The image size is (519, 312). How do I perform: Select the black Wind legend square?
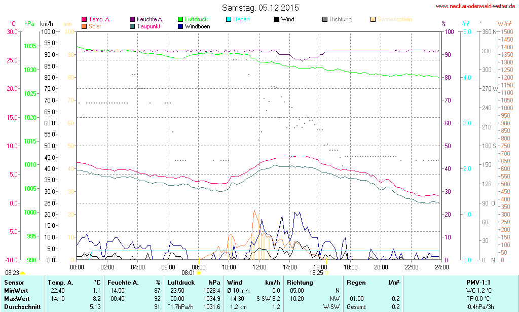[x=277, y=20]
